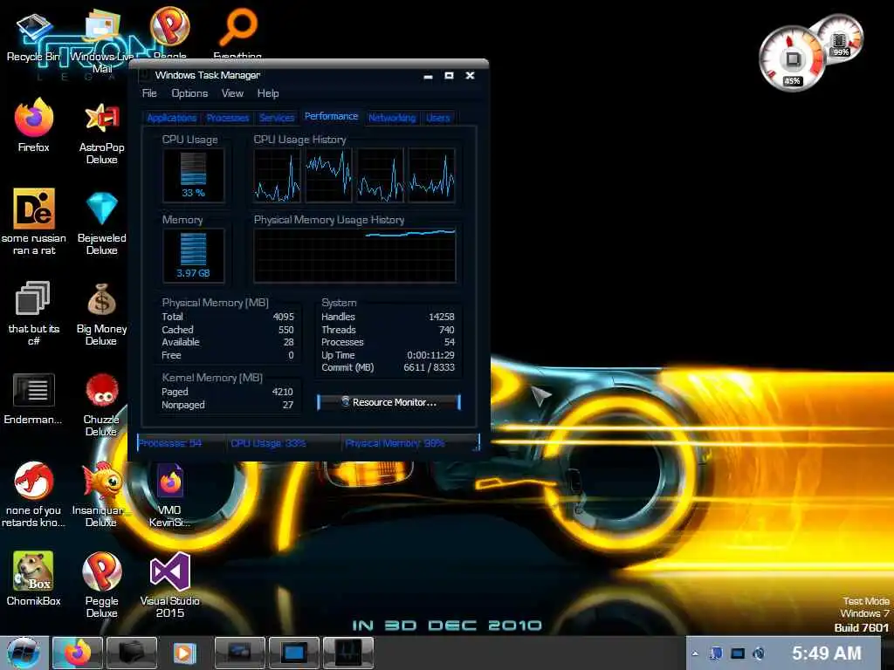Open ChomikBox desktop icon
The width and height of the screenshot is (894, 670).
(x=34, y=578)
